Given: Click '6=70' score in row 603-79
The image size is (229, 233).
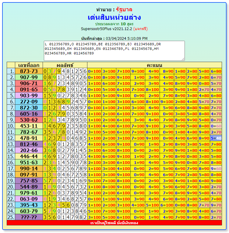Looking at the screenshot, I should coord(216,211).
